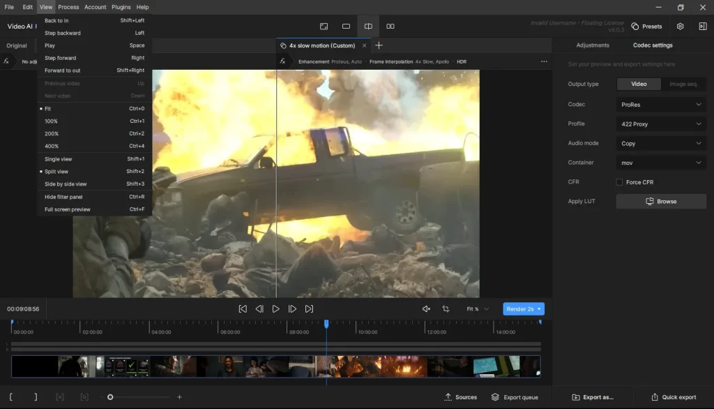Open the Sources panel
Screen dimensions: 714x409
click(460, 397)
